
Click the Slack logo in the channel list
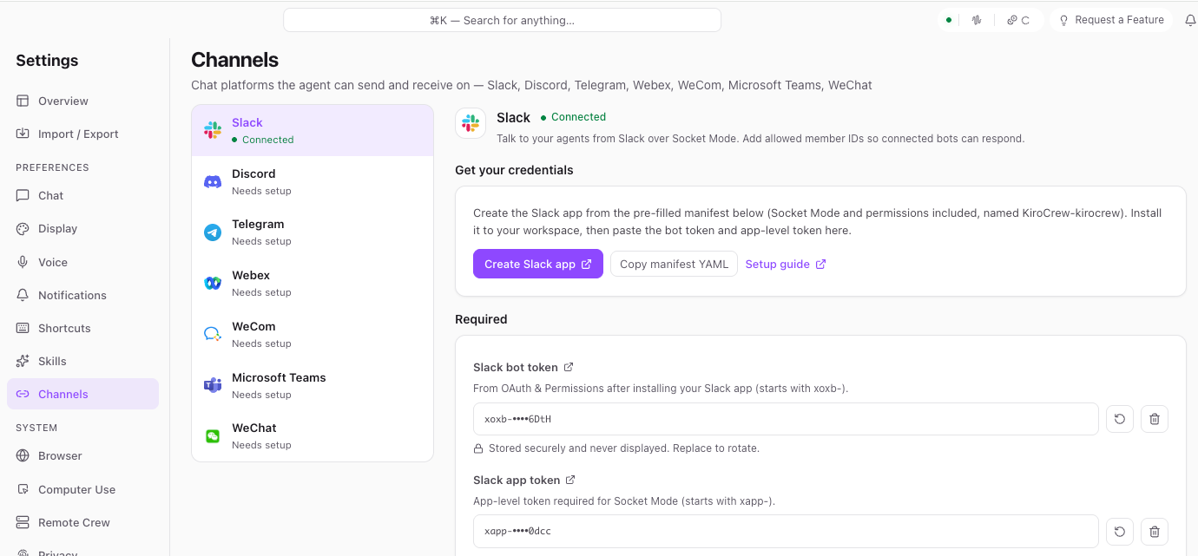[213, 130]
